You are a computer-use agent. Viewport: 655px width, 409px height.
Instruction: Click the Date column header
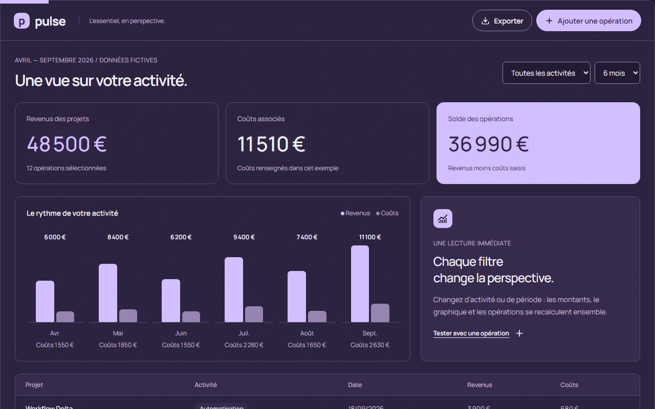tap(355, 385)
